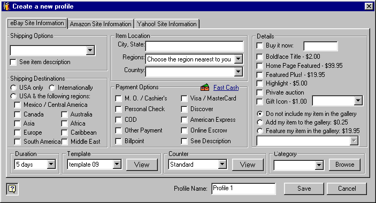Image resolution: width=376 pixels, height=203 pixels.
Task: Tick South America checkbox
Action: [18, 142]
